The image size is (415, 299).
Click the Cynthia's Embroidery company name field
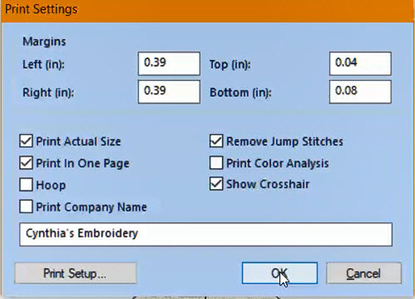205,234
